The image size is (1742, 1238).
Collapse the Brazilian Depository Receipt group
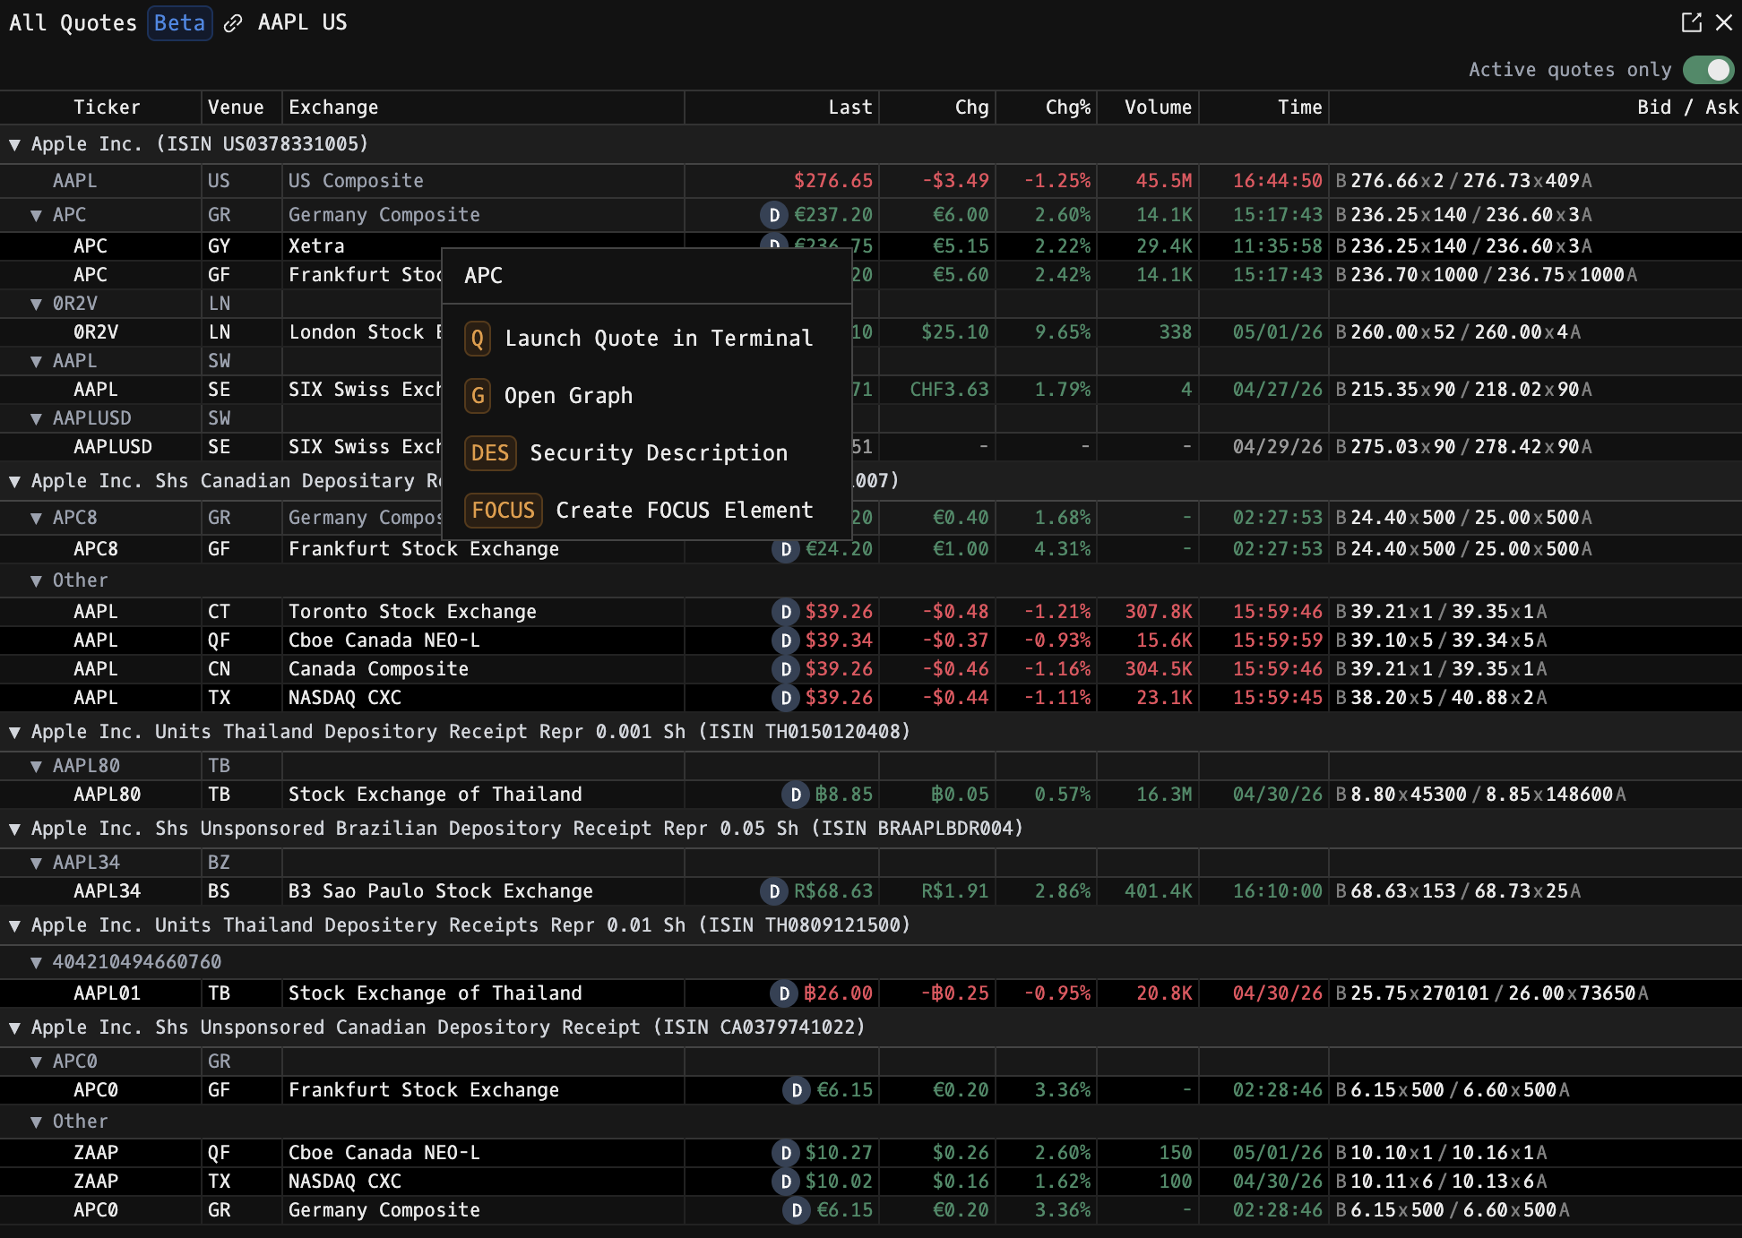[x=14, y=829]
